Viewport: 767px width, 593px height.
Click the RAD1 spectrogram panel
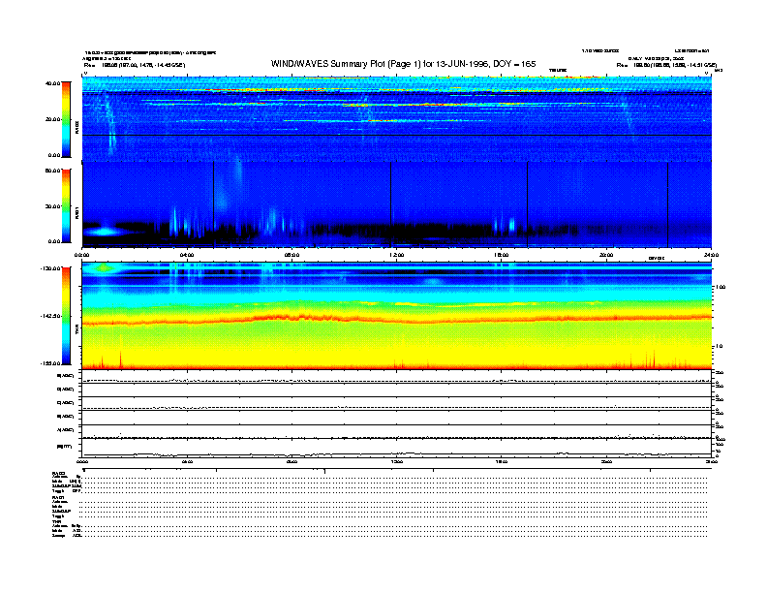397,204
